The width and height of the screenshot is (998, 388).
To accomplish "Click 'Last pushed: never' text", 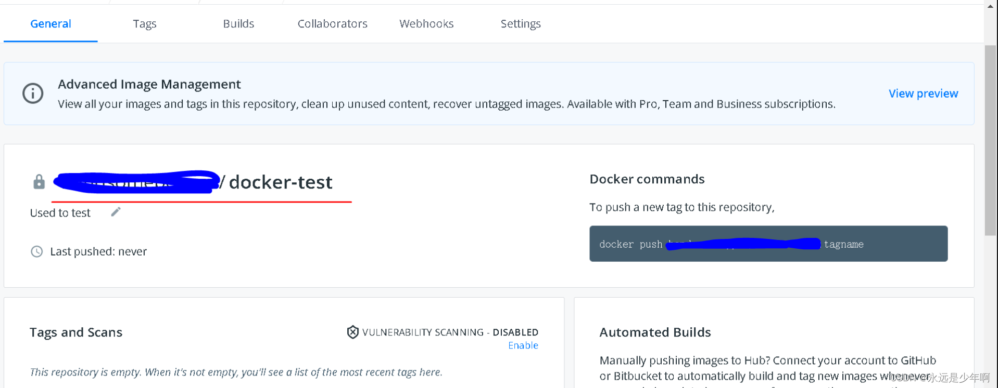I will [98, 251].
